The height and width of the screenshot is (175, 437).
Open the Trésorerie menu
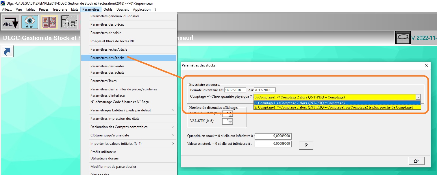[x=60, y=9]
